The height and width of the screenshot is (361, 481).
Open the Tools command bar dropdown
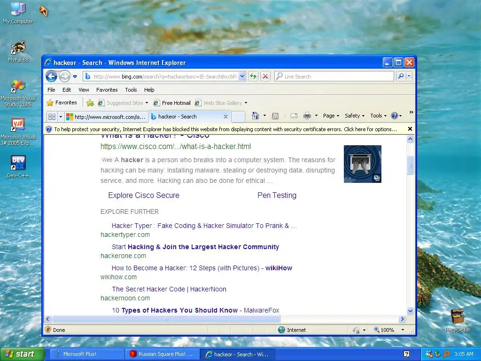coord(378,116)
